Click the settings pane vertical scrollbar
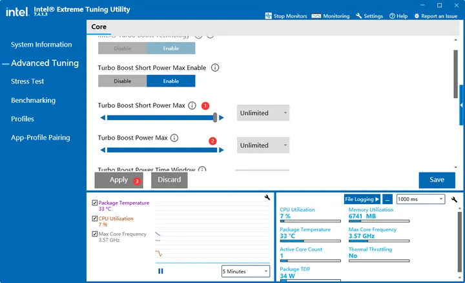 455,74
